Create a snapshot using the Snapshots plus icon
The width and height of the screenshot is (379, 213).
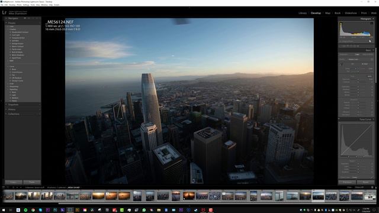coord(40,105)
